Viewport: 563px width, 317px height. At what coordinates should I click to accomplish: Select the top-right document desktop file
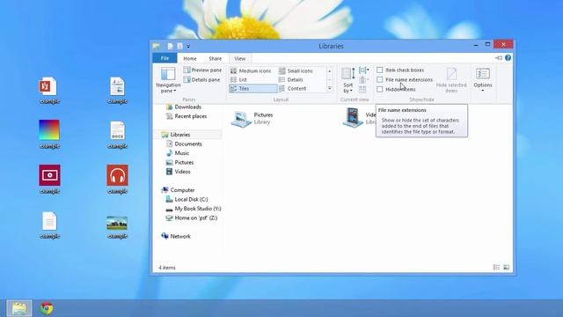[x=117, y=90]
